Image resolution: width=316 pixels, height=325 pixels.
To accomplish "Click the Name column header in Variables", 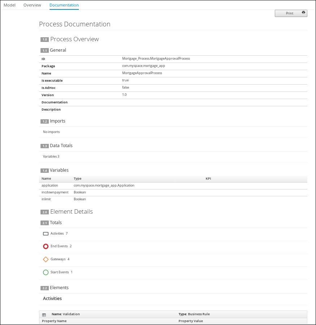I will pyautogui.click(x=46, y=179).
